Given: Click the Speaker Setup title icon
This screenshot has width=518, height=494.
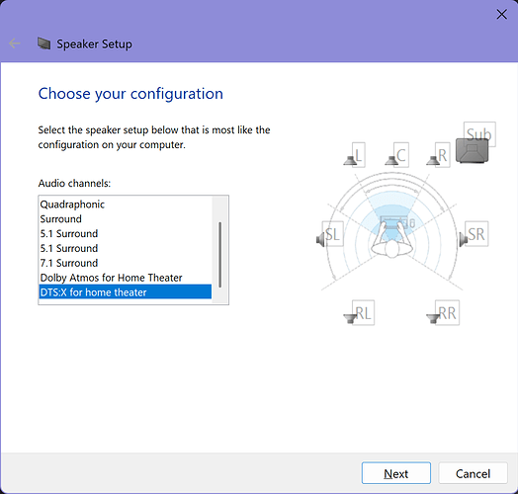Looking at the screenshot, I should (x=43, y=43).
